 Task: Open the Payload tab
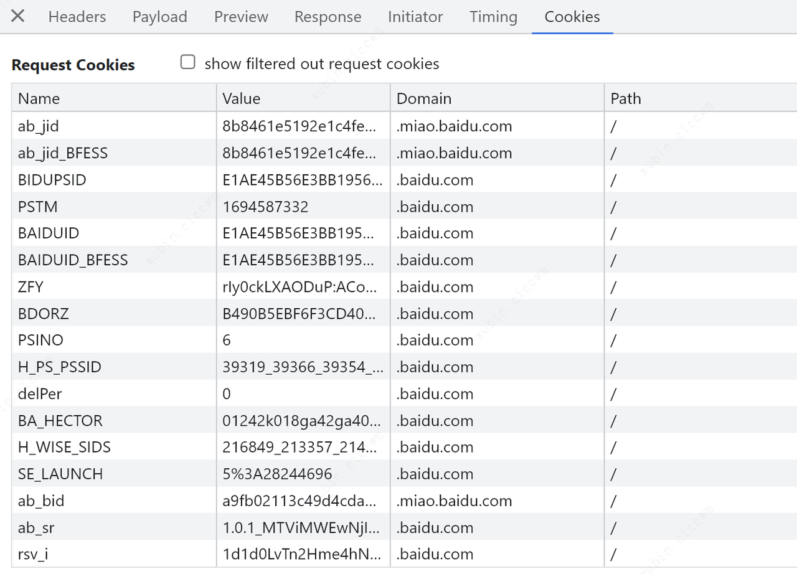pos(160,17)
